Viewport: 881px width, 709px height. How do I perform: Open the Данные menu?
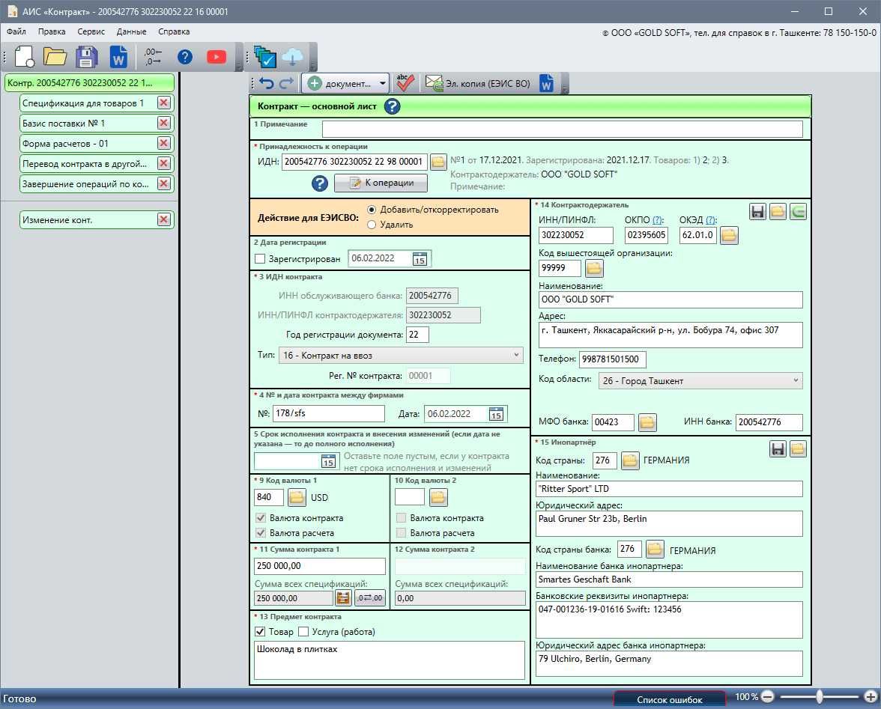(x=132, y=31)
